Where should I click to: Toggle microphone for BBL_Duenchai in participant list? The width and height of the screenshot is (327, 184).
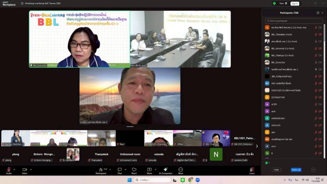point(316,62)
